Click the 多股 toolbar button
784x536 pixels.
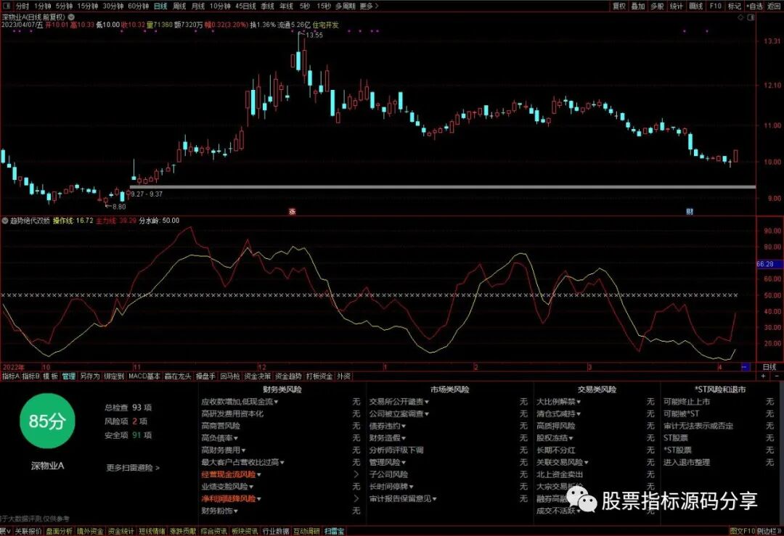click(x=657, y=6)
